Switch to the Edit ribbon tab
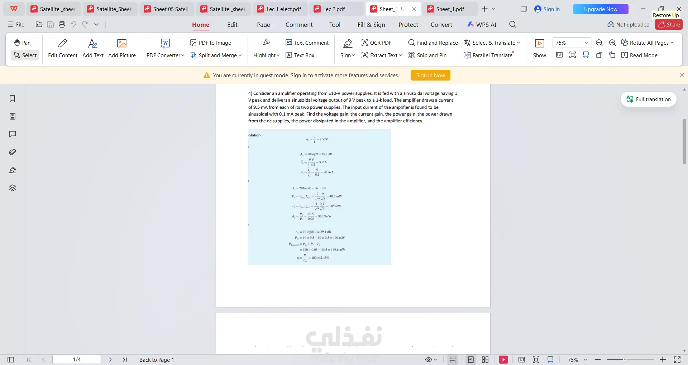The width and height of the screenshot is (688, 365). [232, 25]
